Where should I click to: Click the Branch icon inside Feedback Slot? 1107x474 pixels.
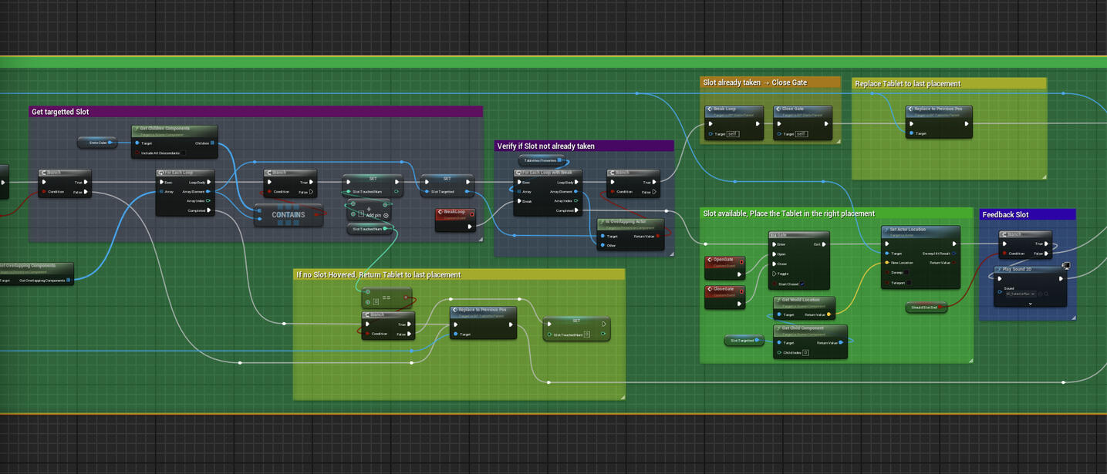1004,234
